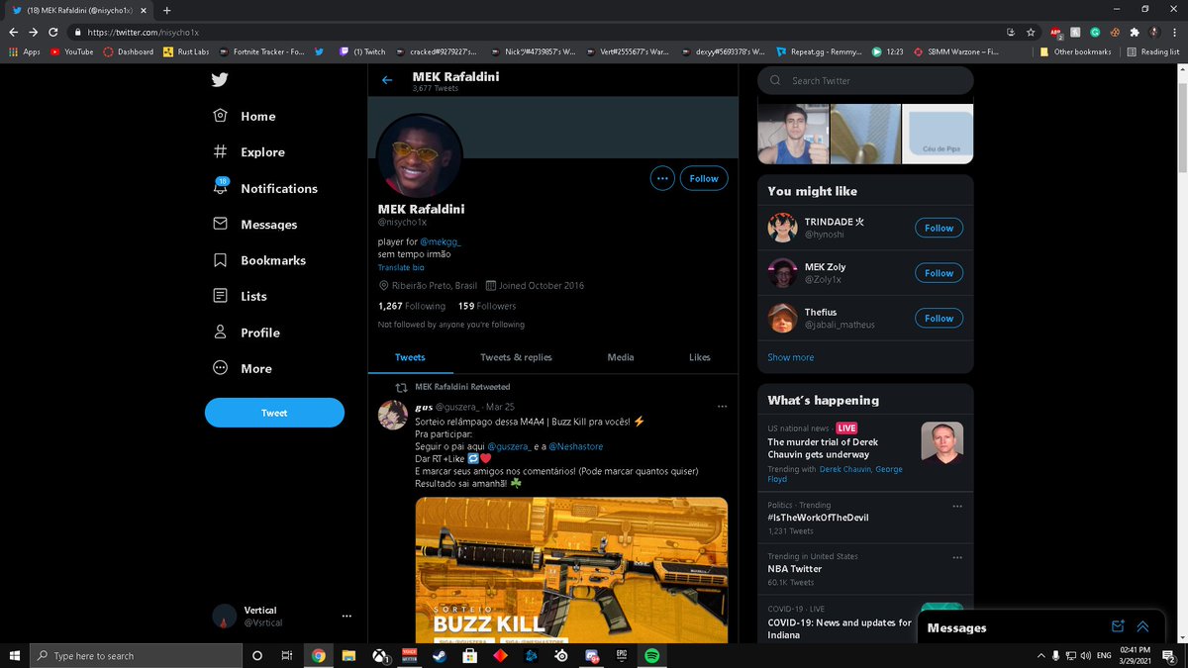
Task: Switch to the Likes tab
Action: coord(700,357)
